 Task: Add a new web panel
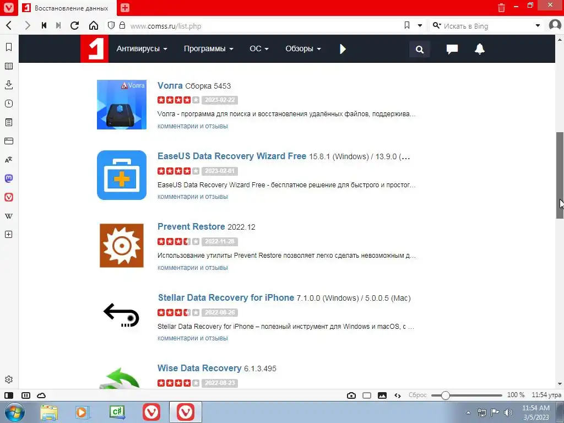tap(9, 235)
